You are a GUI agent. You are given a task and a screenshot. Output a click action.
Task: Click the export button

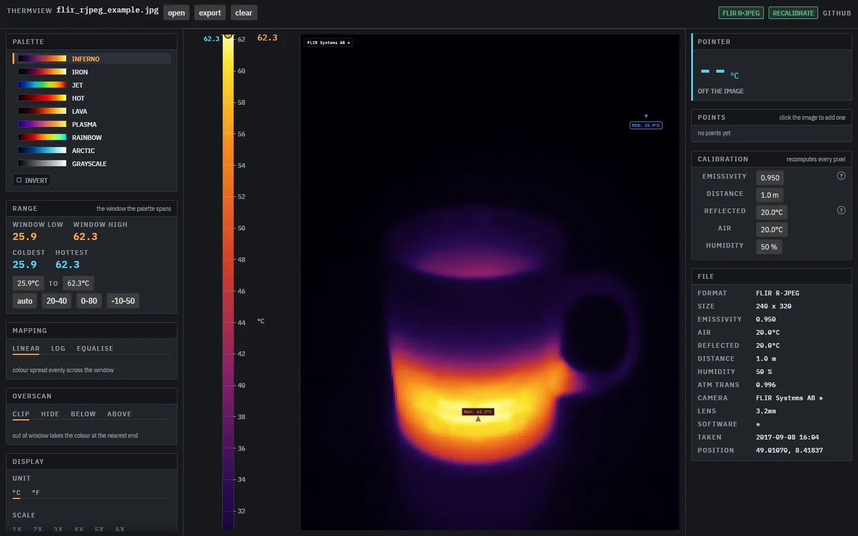[210, 13]
